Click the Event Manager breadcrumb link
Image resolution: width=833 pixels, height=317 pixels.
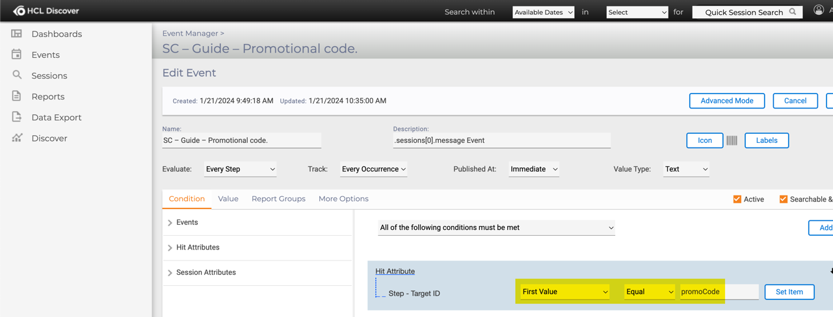click(190, 33)
